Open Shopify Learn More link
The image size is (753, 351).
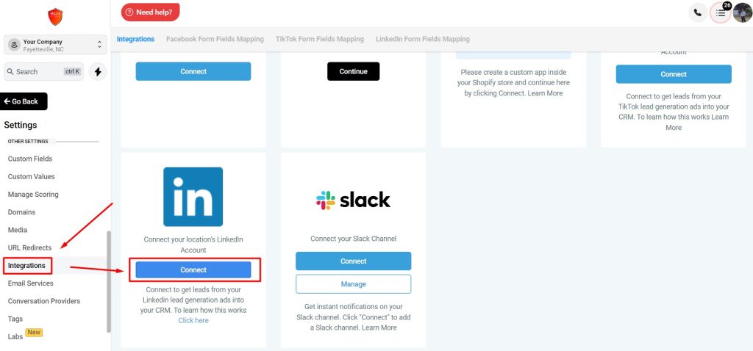pyautogui.click(x=545, y=93)
